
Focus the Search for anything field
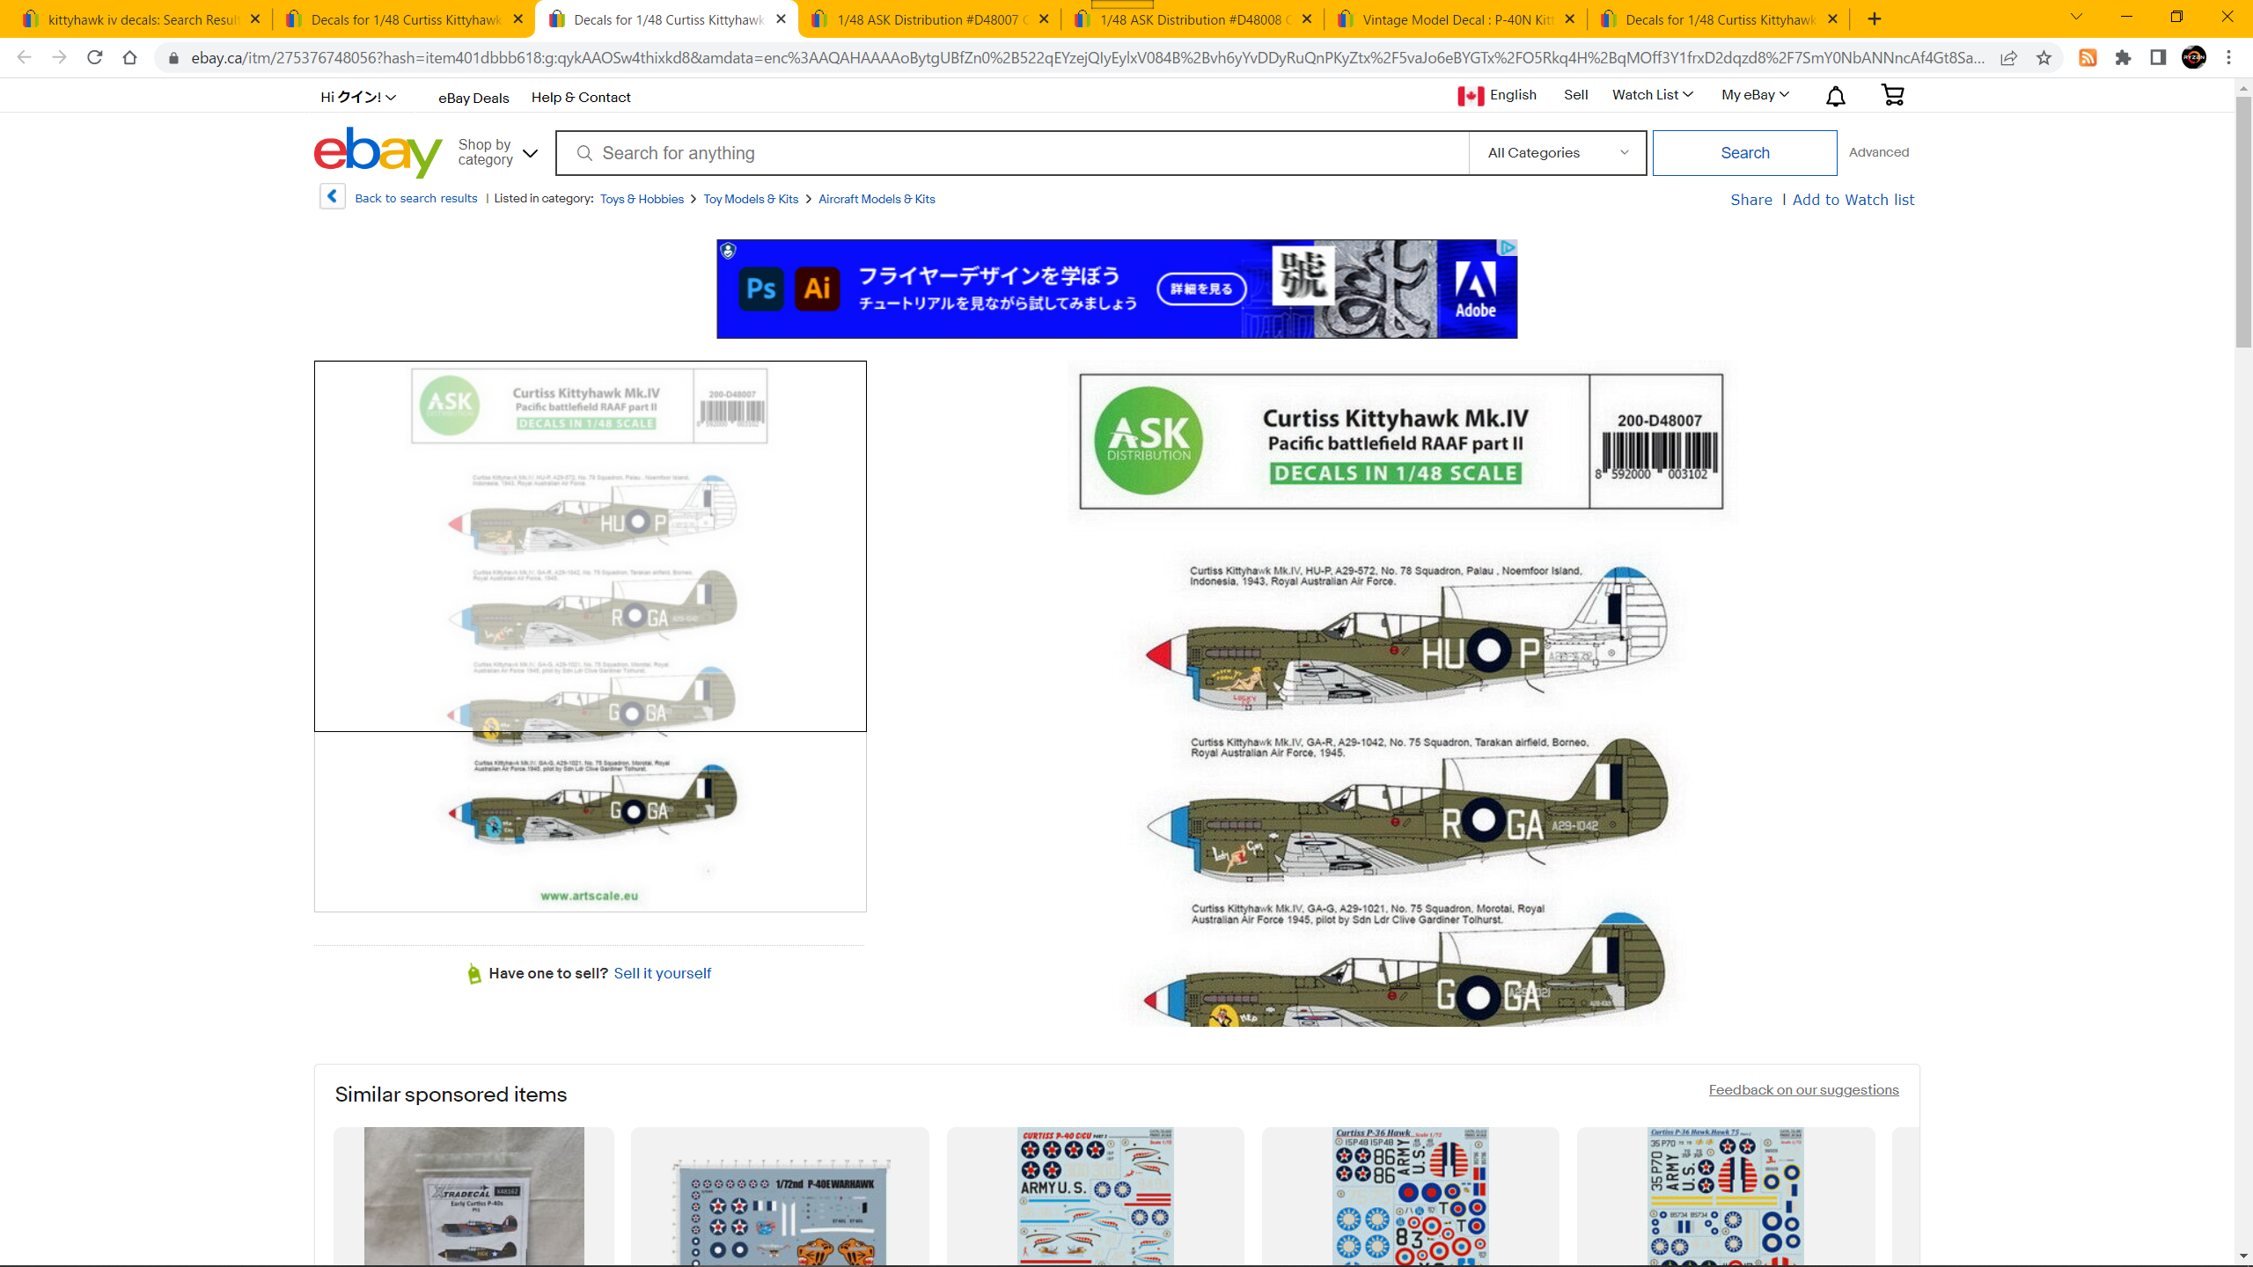[1012, 153]
